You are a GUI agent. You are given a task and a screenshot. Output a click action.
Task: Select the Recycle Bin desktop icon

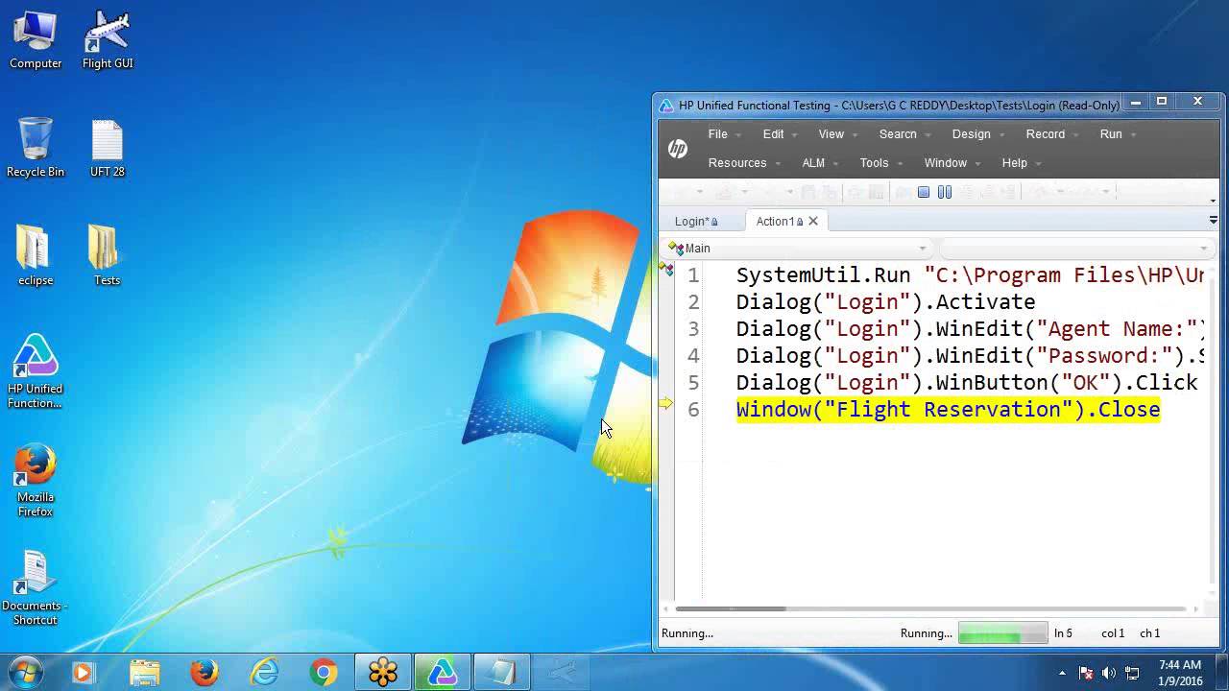coord(36,148)
